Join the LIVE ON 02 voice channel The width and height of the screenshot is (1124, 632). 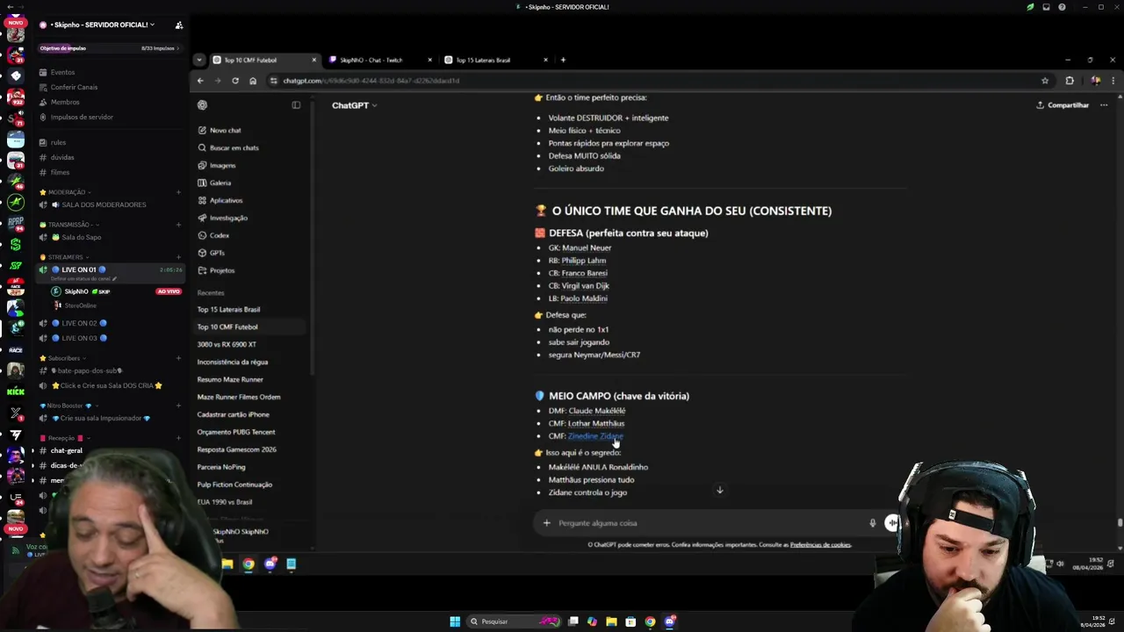pyautogui.click(x=79, y=323)
